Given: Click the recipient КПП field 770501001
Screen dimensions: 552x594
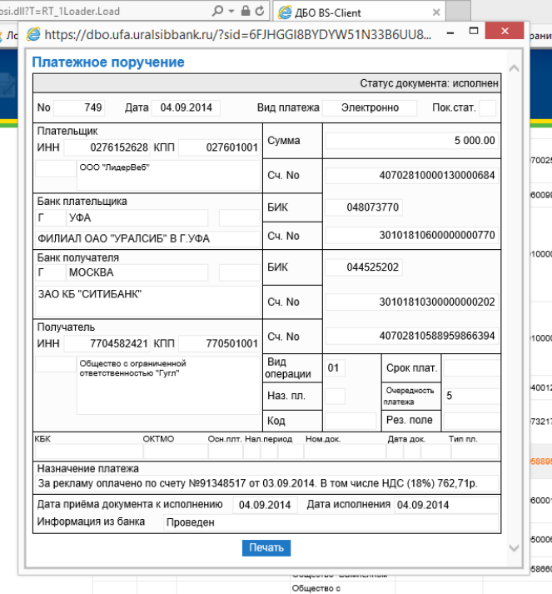Looking at the screenshot, I should (219, 343).
